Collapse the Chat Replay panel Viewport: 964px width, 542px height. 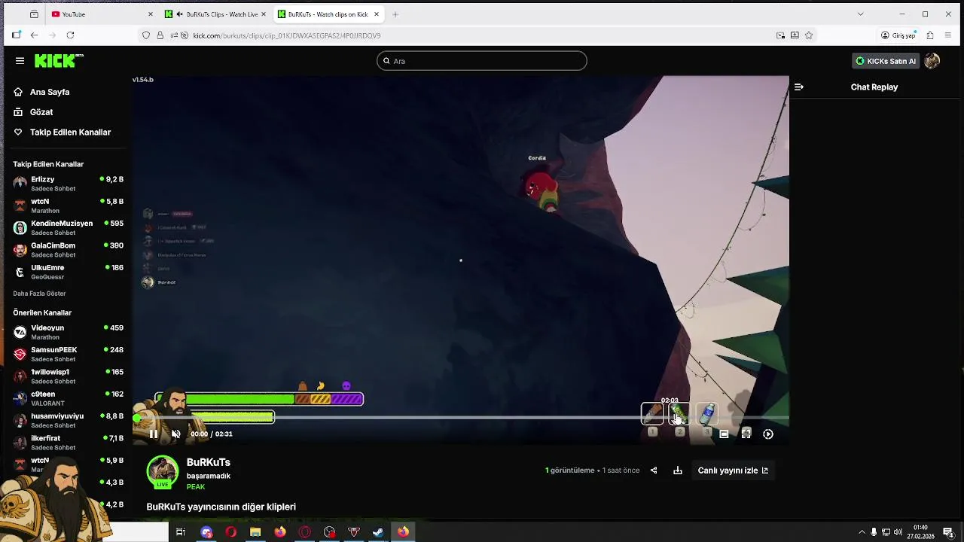pyautogui.click(x=799, y=87)
